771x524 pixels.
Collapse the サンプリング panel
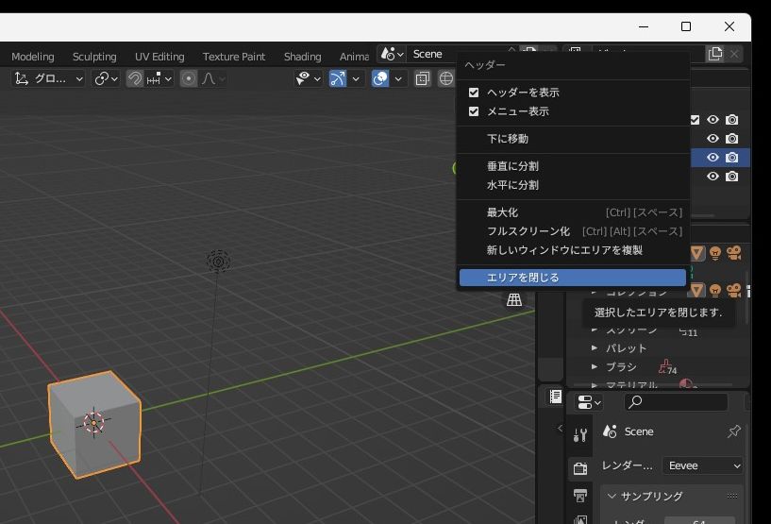pyautogui.click(x=612, y=496)
